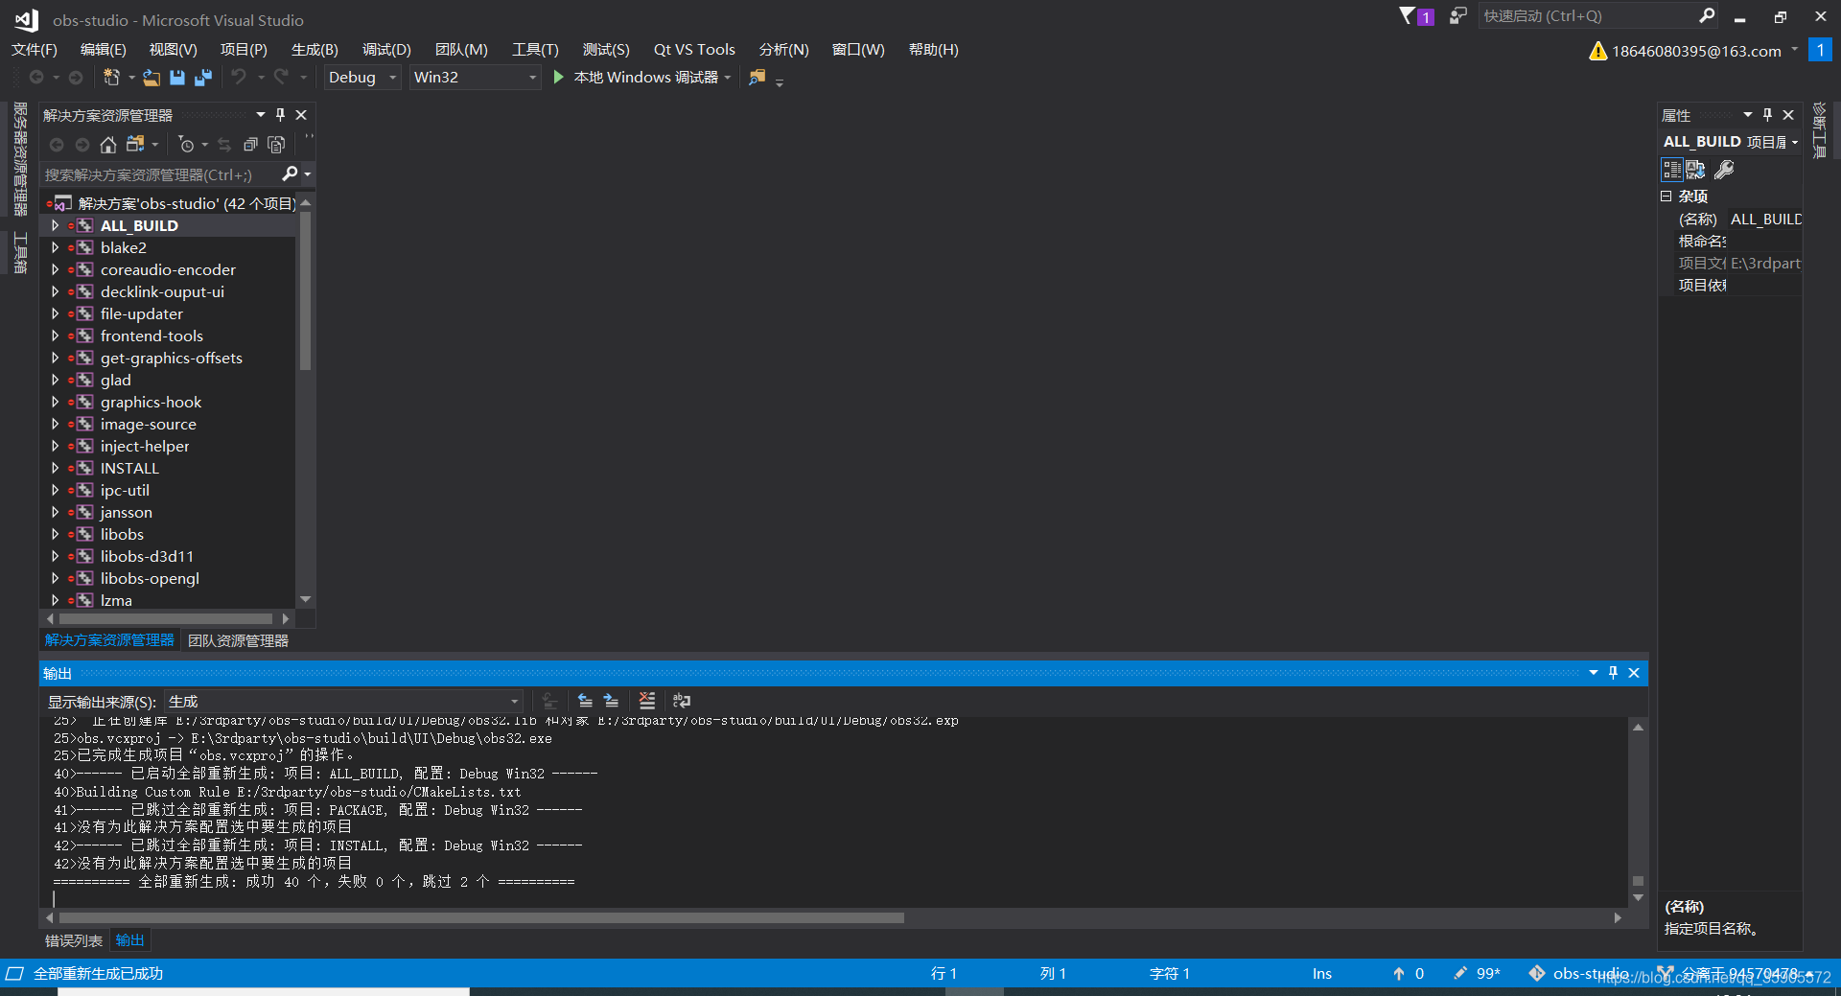Click the pending changes 99* indicator
Image resolution: width=1841 pixels, height=996 pixels.
(1478, 973)
